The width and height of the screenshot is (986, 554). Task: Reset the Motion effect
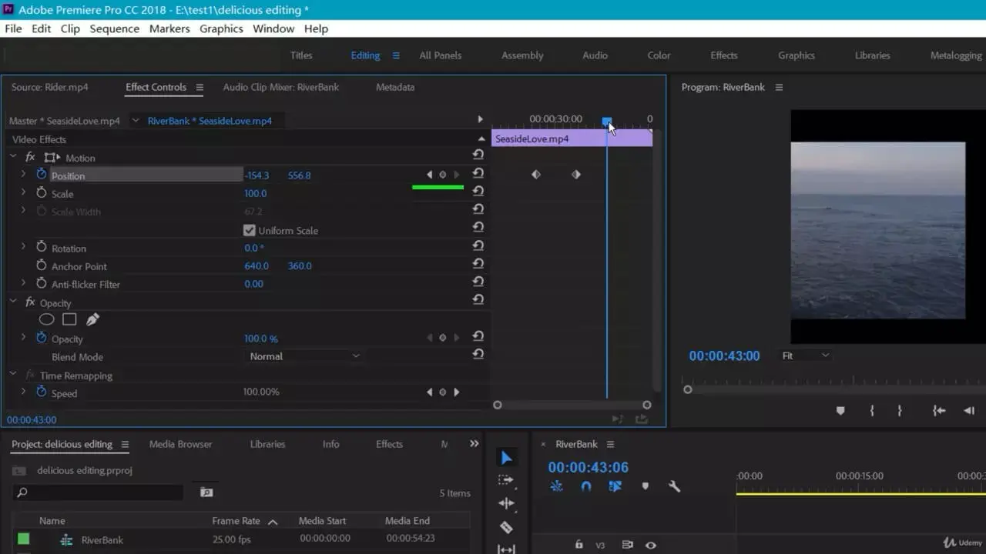(x=478, y=155)
